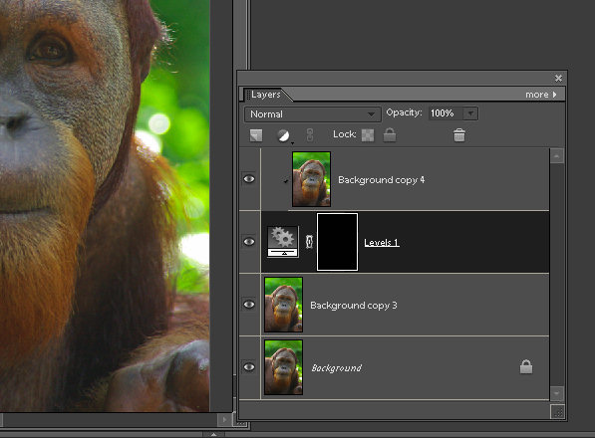Click the Levels 1 gear adjustment icon
595x438 pixels.
pyautogui.click(x=283, y=242)
